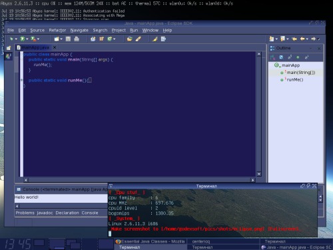Open the Project menu

[x=119, y=31]
